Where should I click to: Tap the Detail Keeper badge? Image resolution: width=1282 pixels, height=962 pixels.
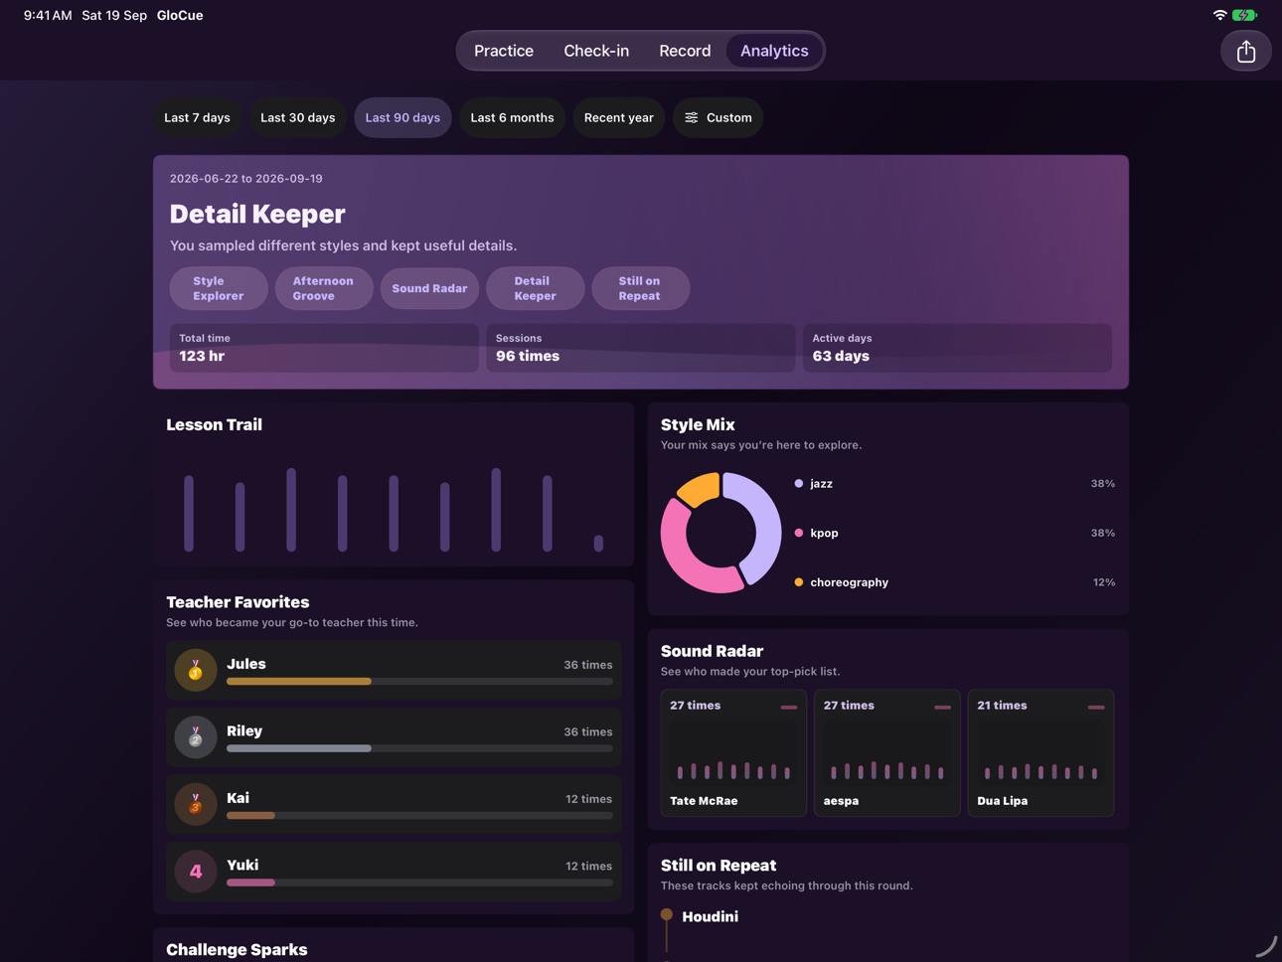(x=535, y=288)
